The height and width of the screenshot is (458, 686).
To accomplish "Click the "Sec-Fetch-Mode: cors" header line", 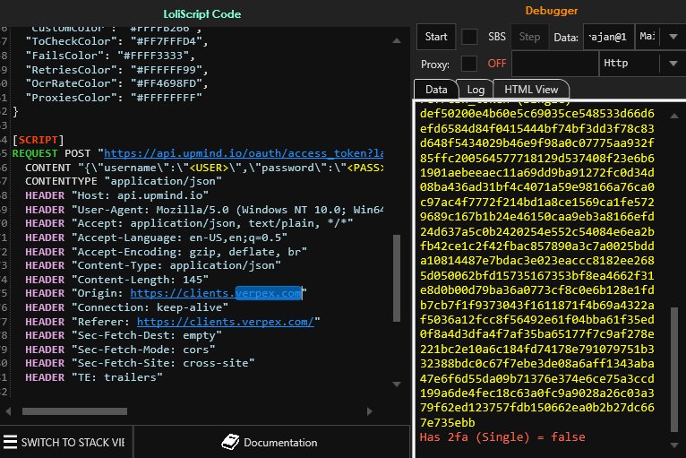I will pos(120,350).
